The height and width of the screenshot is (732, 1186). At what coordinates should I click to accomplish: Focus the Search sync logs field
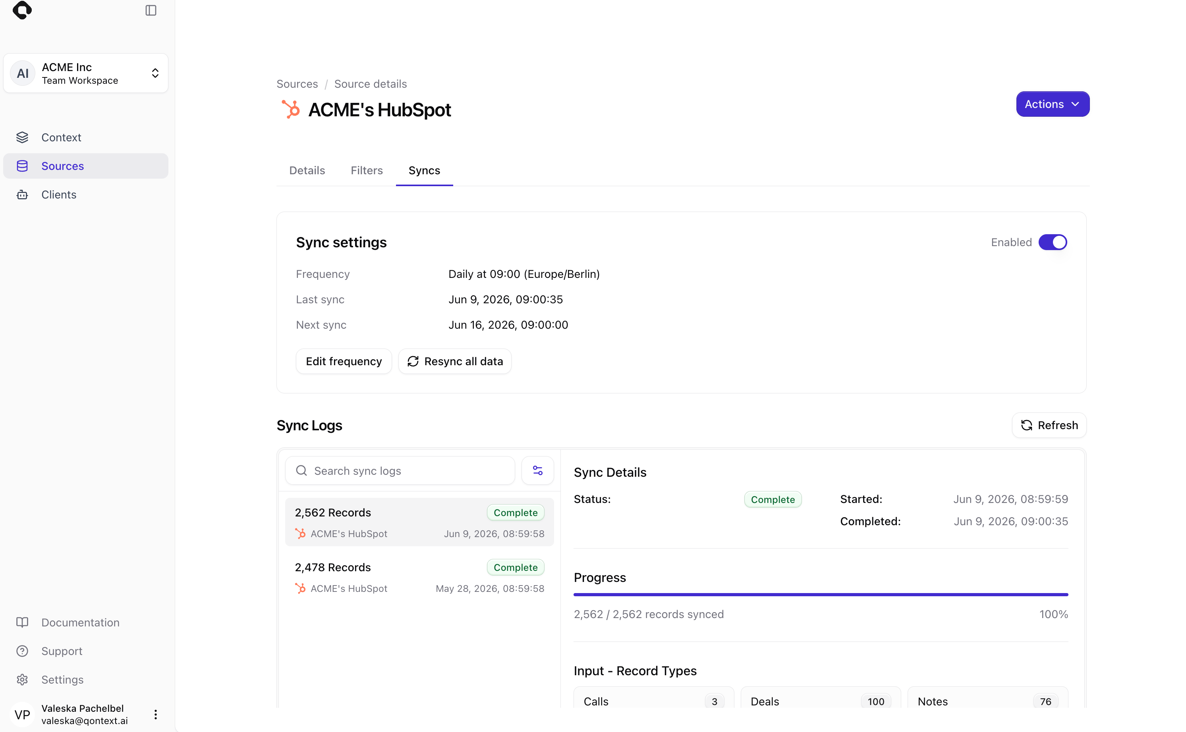click(x=400, y=470)
